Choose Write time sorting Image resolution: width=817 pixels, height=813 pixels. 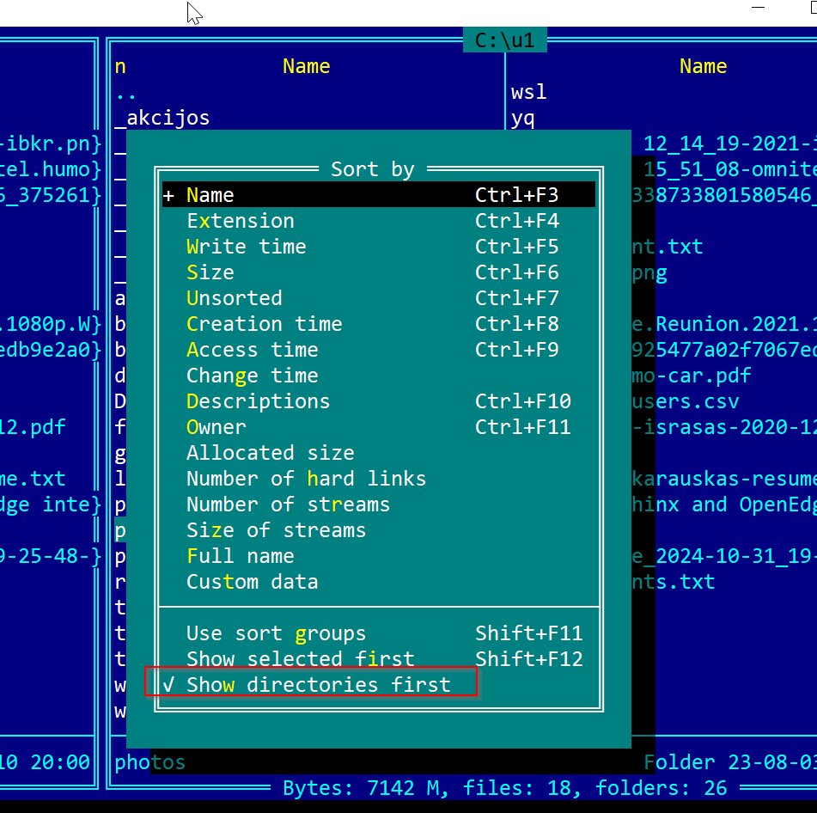pyautogui.click(x=246, y=247)
